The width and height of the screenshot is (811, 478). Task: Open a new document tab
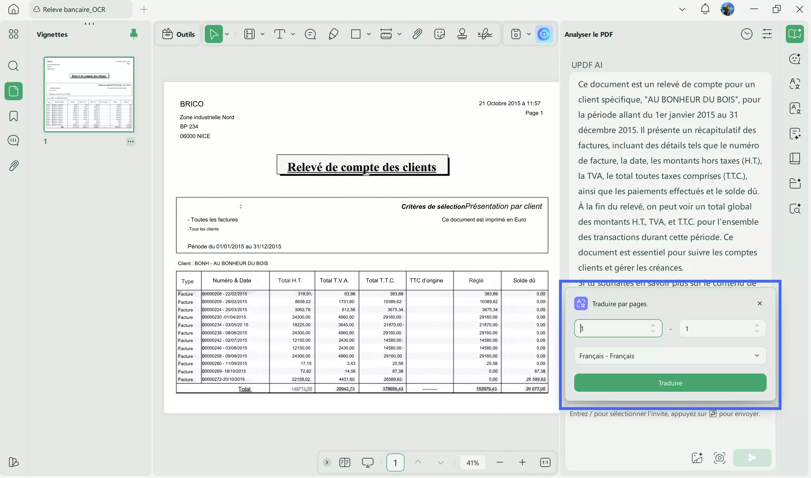coord(144,9)
